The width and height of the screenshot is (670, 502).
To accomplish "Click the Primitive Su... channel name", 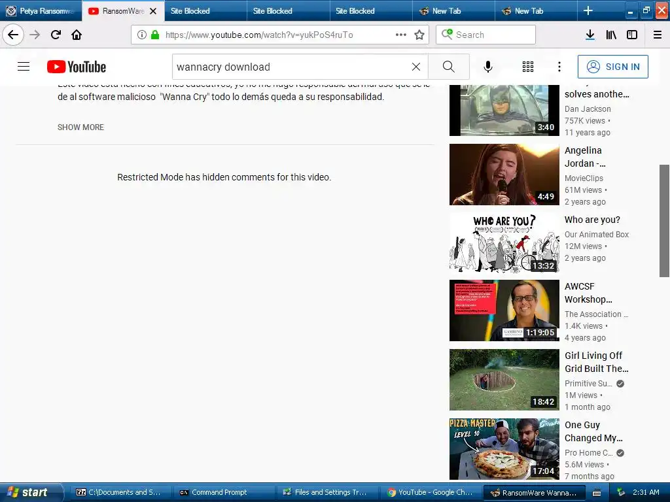I will [x=588, y=383].
